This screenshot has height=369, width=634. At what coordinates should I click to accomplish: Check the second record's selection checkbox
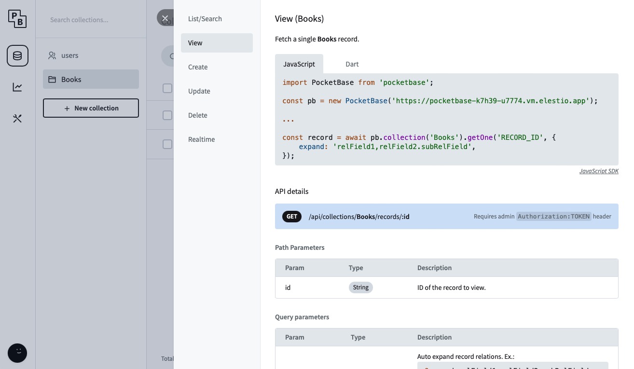click(167, 115)
